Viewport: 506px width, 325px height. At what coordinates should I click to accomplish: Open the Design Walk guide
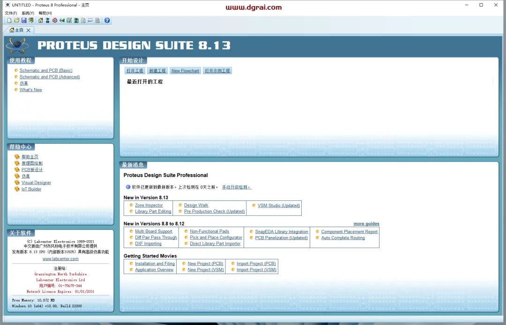point(196,205)
